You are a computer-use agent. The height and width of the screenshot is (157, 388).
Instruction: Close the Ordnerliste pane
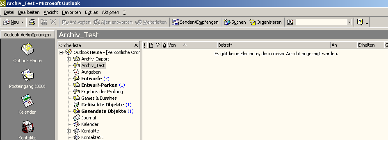[x=136, y=45]
